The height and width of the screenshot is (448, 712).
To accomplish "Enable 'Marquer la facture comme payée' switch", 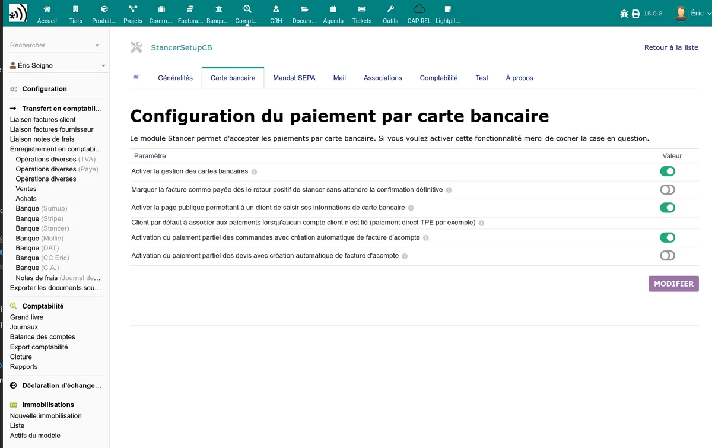I will pos(667,190).
